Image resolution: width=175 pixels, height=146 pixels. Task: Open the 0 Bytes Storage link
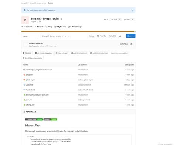[75, 27]
